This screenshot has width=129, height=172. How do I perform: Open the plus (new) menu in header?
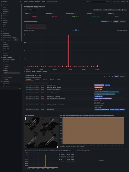coord(111,2)
